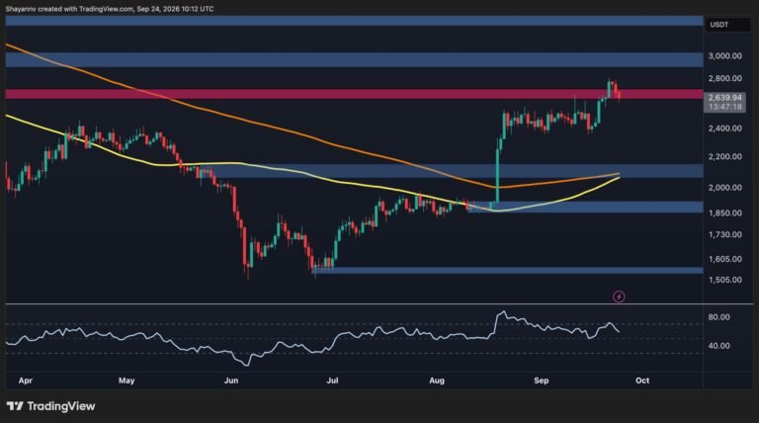Click the Apr label on time axis
Image resolution: width=759 pixels, height=423 pixels.
click(25, 381)
